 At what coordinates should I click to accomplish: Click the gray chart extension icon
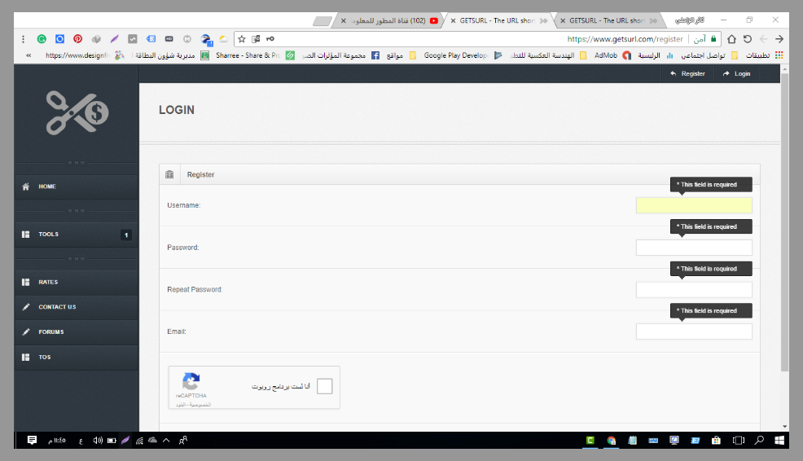[x=133, y=39]
